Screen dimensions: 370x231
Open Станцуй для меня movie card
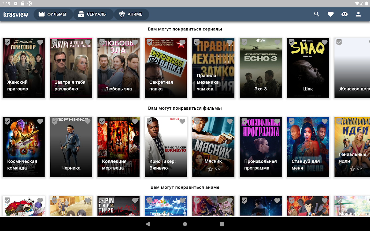(308, 147)
